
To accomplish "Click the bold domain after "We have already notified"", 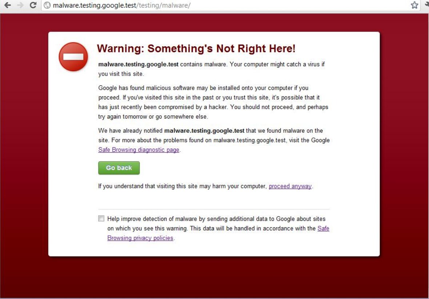I will 204,131.
